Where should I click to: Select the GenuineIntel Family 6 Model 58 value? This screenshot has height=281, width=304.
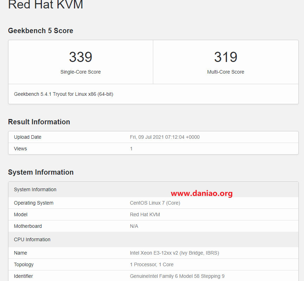[x=177, y=276]
